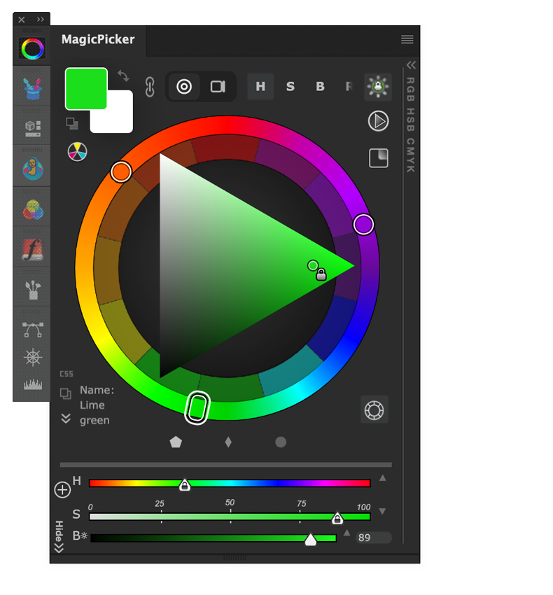Image resolution: width=553 pixels, height=595 pixels.
Task: Switch to color box mode button
Action: click(x=218, y=87)
